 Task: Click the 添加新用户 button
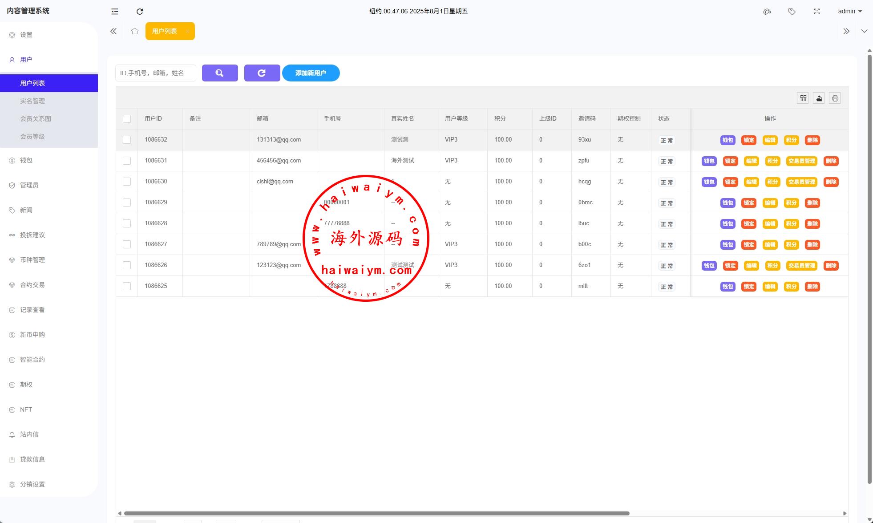click(x=311, y=73)
